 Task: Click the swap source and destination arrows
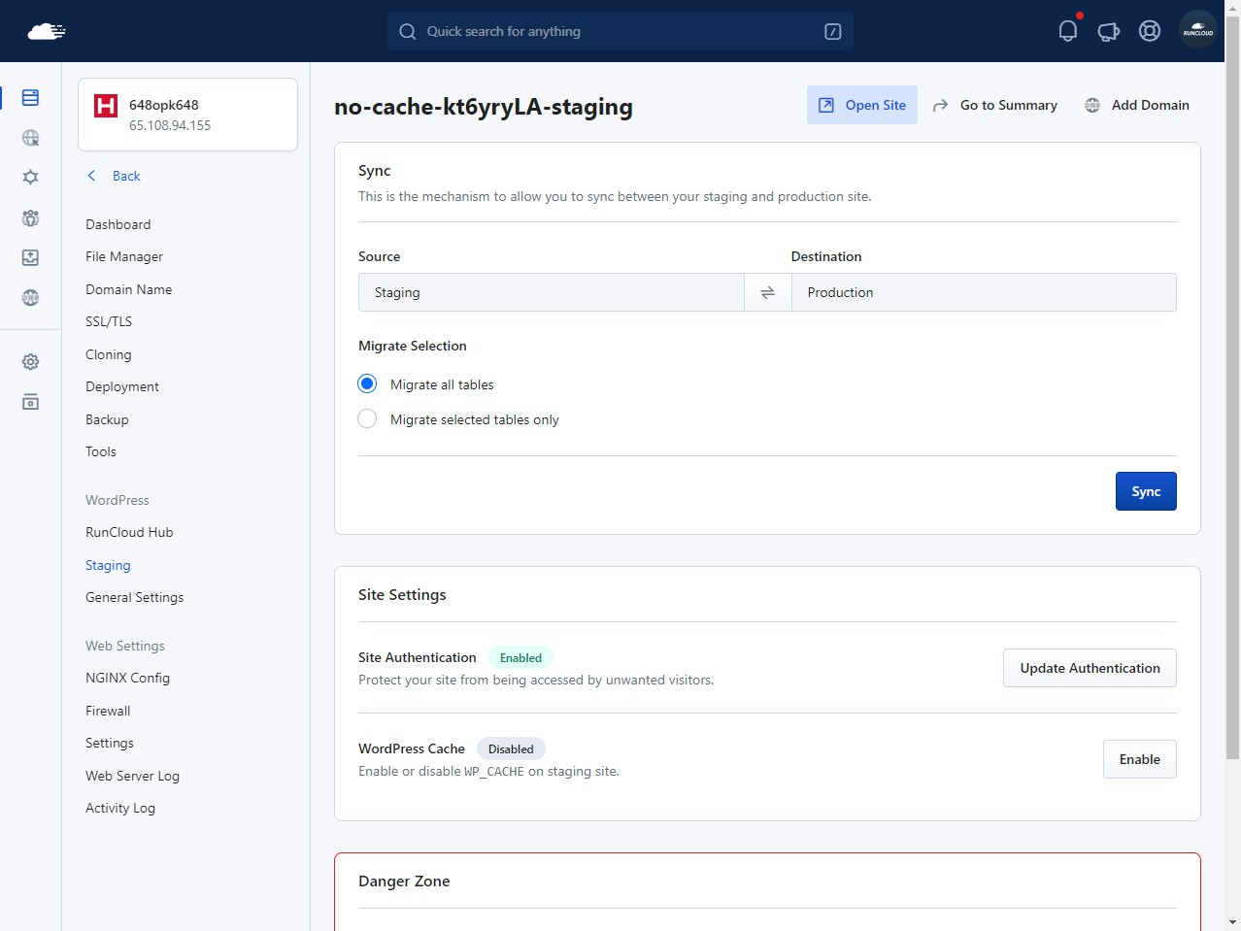[767, 292]
